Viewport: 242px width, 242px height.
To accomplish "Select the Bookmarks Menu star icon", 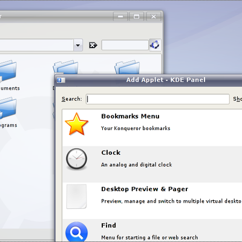I will [x=76, y=124].
